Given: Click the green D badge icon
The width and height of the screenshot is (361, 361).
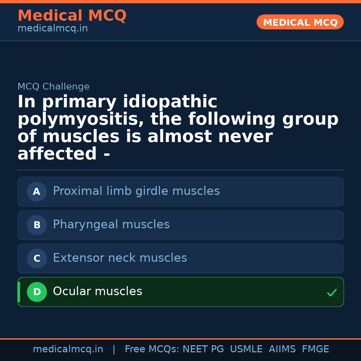Looking at the screenshot, I should coord(37,292).
